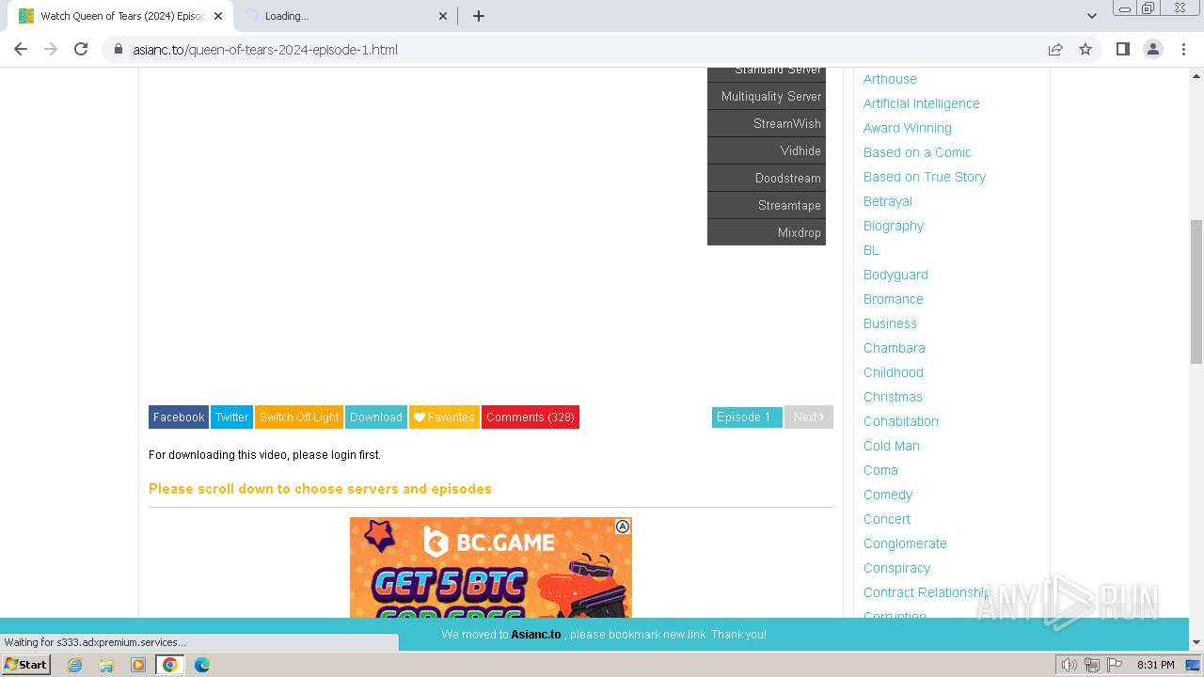Open the BC.GAME advertisement
Image resolution: width=1204 pixels, height=677 pixels.
[491, 568]
